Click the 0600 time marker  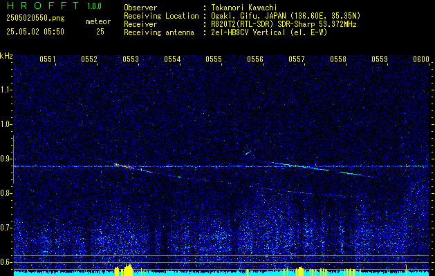pos(421,59)
